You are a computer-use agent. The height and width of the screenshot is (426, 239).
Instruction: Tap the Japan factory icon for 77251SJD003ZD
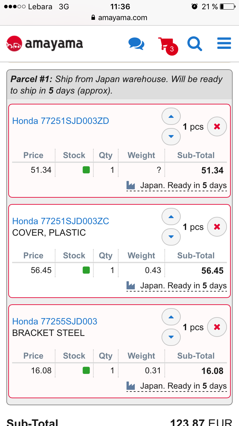(131, 186)
